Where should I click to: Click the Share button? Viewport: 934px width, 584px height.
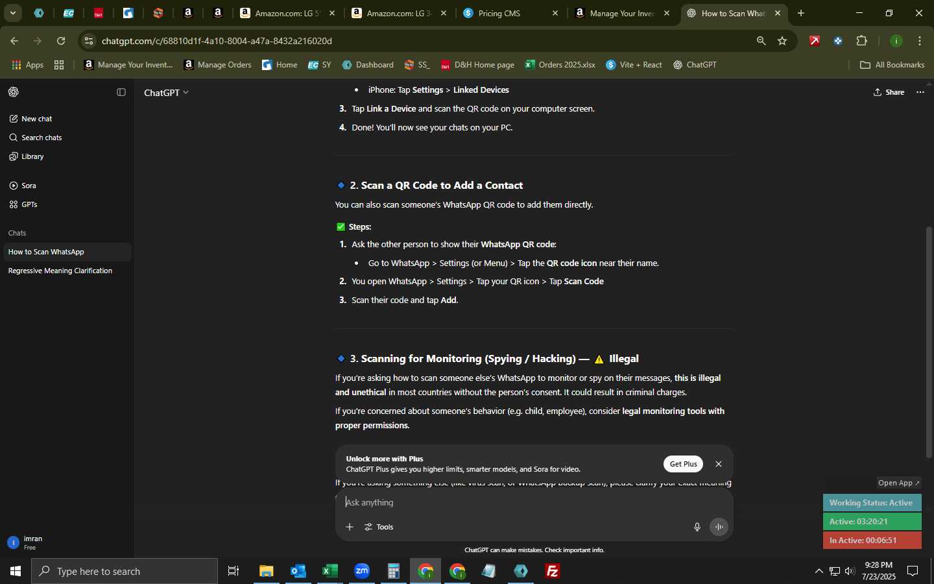click(889, 92)
